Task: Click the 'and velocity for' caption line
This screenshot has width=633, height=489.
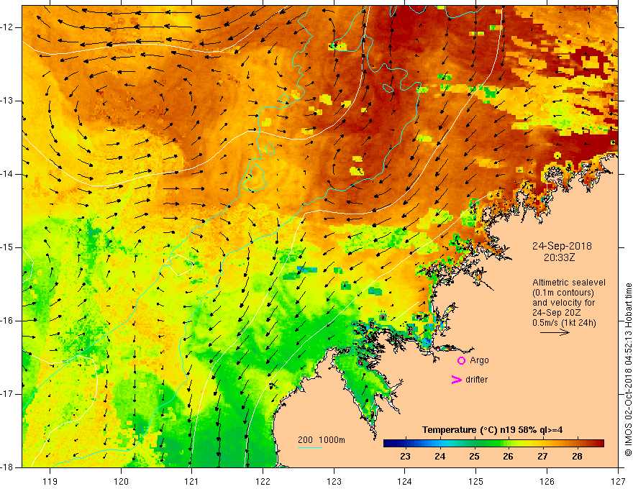Action: click(x=563, y=303)
